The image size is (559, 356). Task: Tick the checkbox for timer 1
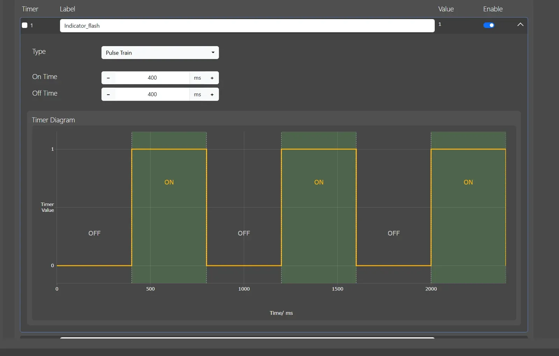click(x=25, y=25)
